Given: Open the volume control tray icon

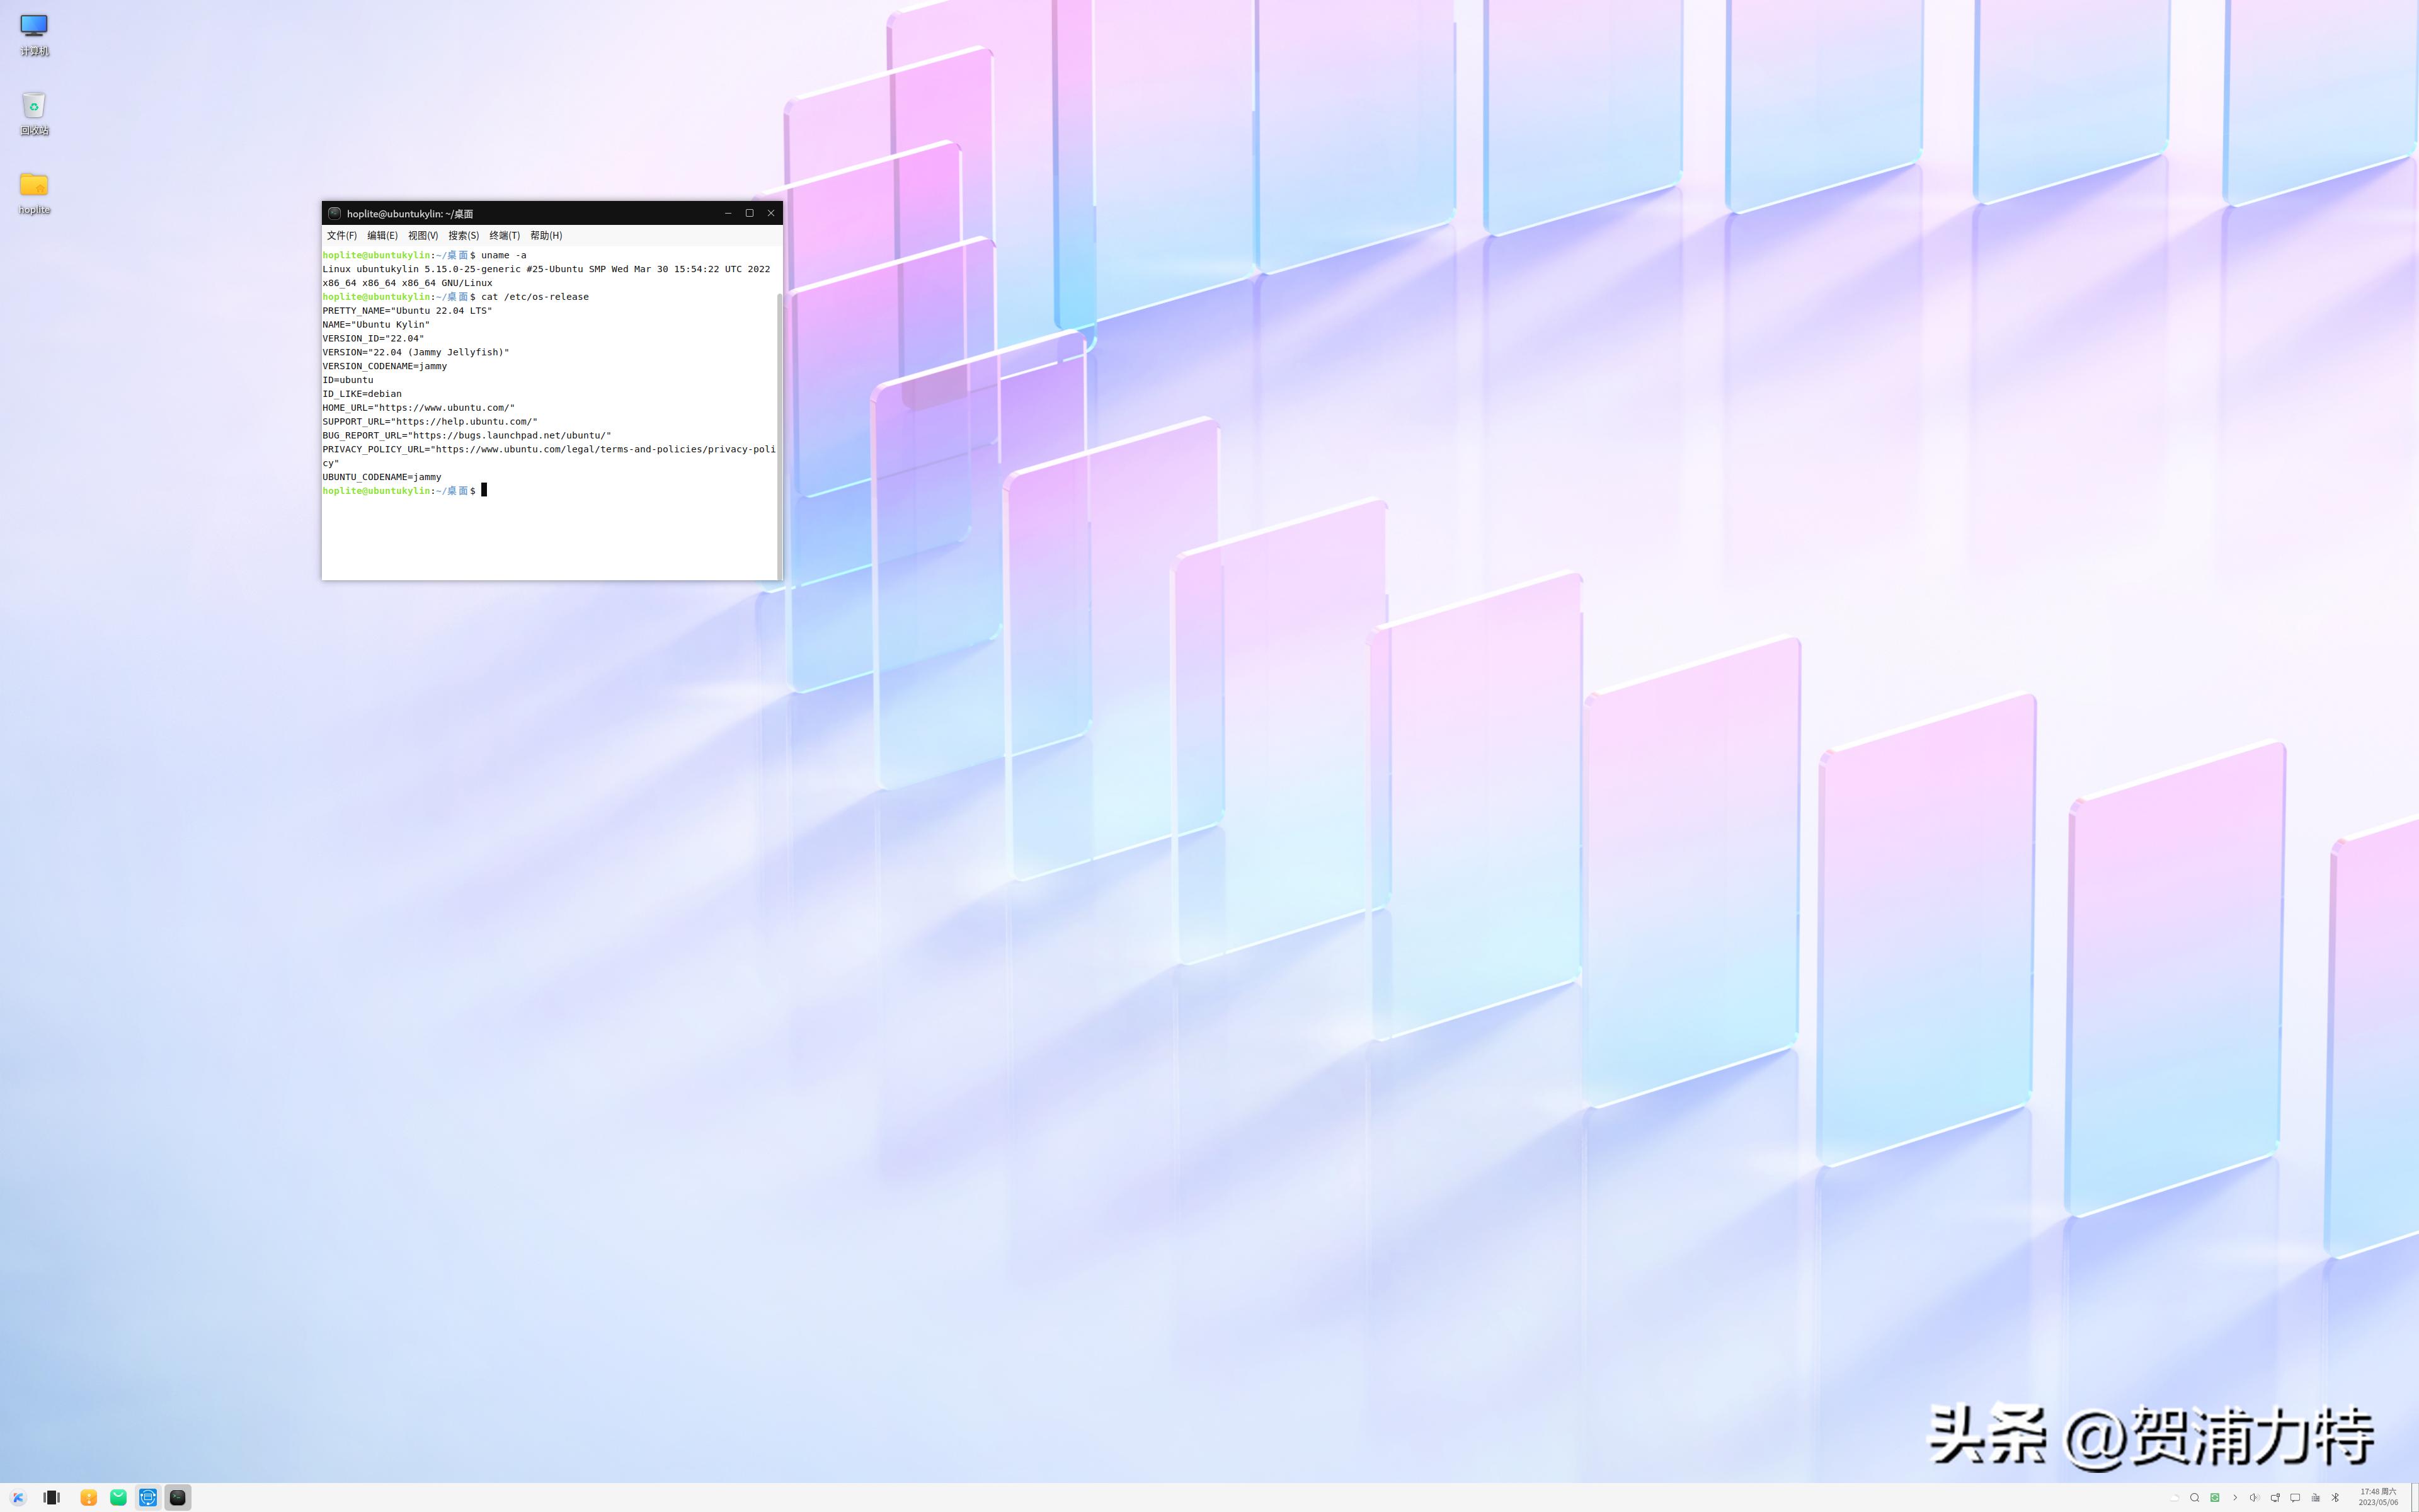Looking at the screenshot, I should pos(2254,1498).
